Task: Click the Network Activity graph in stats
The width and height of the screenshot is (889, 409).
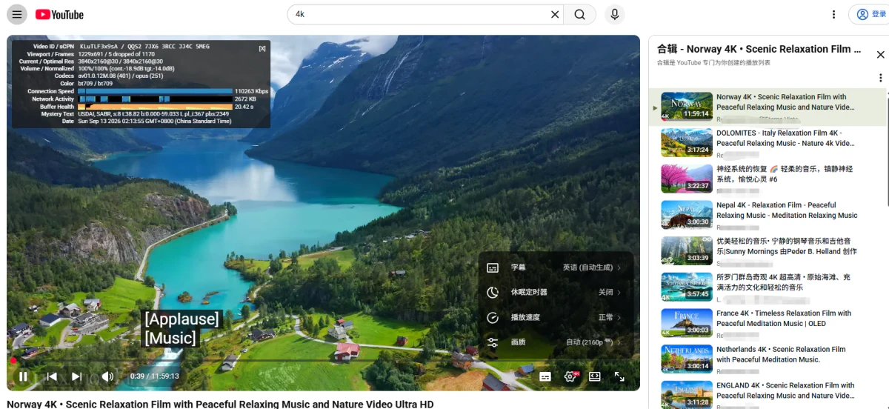Action: tap(156, 99)
